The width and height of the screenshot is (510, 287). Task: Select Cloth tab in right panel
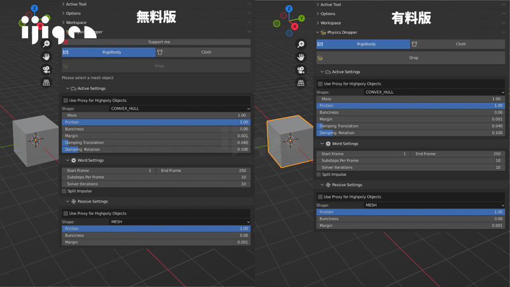(458, 44)
